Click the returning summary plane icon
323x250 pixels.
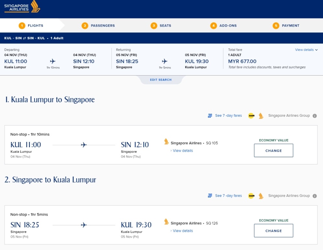pyautogui.click(x=165, y=61)
